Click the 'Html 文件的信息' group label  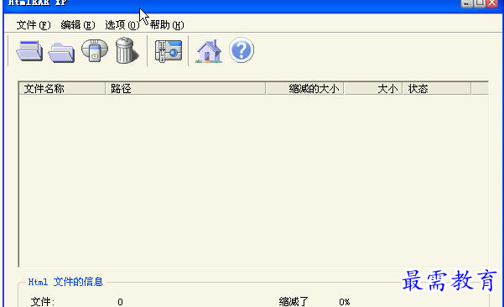tap(65, 282)
